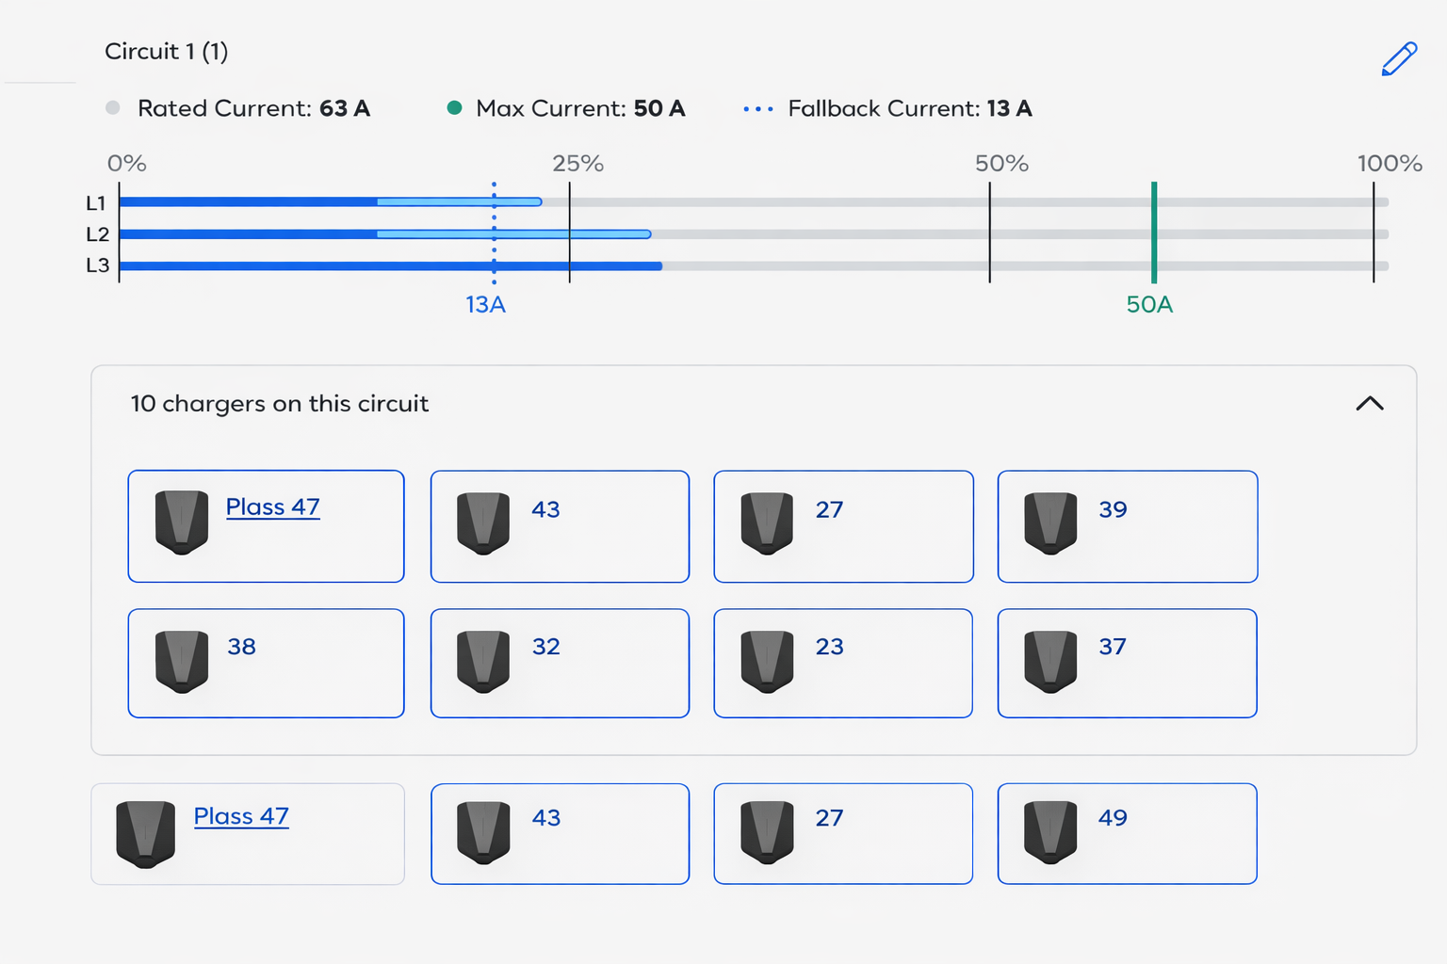The height and width of the screenshot is (964, 1447).
Task: Open the Plass 47 link in expanded panel
Action: [x=272, y=507]
